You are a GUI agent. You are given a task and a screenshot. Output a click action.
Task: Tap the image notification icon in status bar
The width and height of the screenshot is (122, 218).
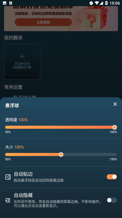point(4,3)
